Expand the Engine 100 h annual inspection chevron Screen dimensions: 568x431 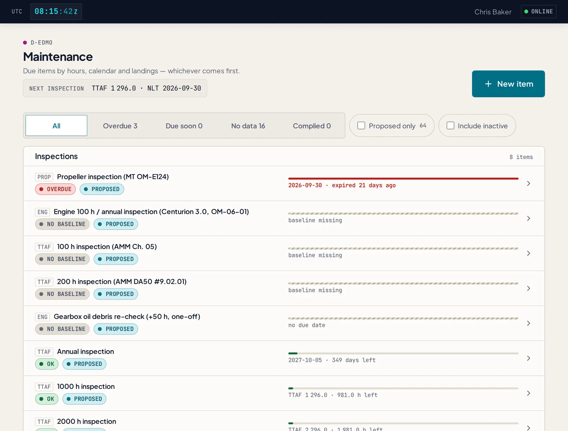[528, 218]
